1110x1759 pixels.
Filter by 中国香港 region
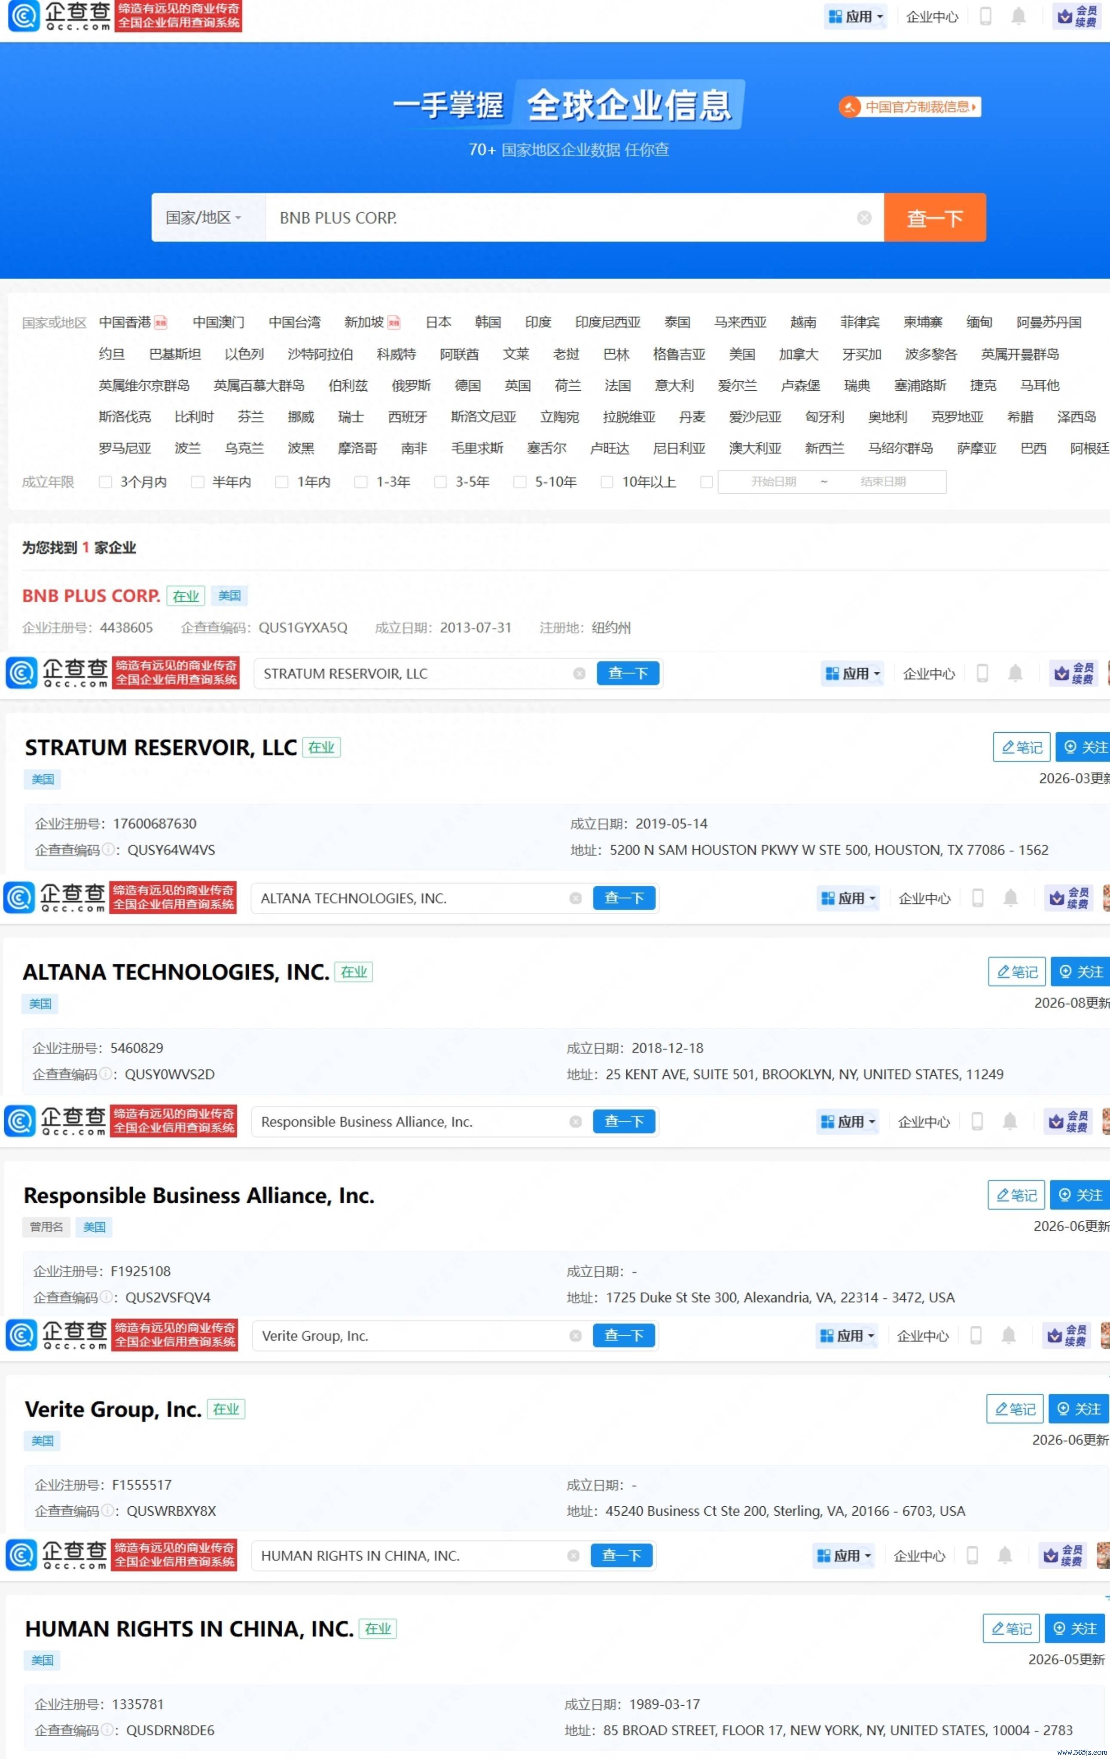point(125,322)
